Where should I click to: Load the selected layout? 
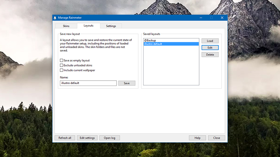[x=210, y=41]
